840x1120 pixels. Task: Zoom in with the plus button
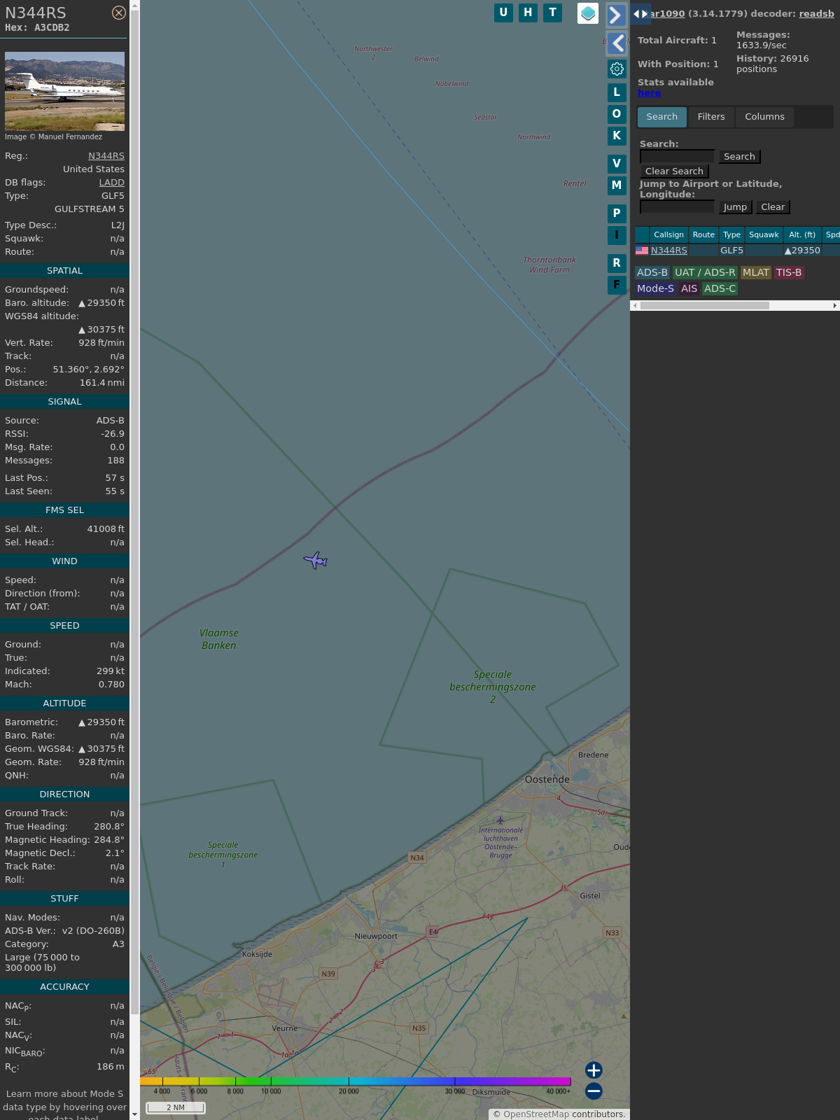pos(594,1070)
